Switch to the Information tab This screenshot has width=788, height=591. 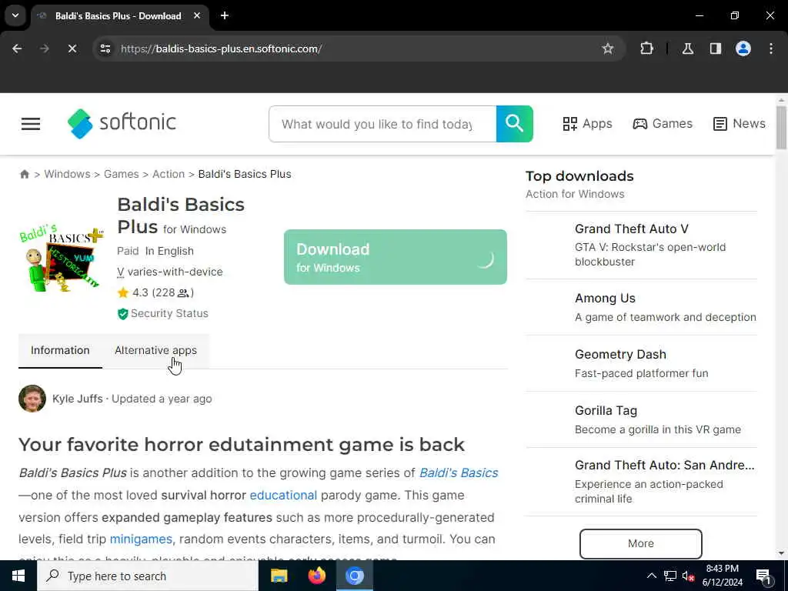coord(60,350)
